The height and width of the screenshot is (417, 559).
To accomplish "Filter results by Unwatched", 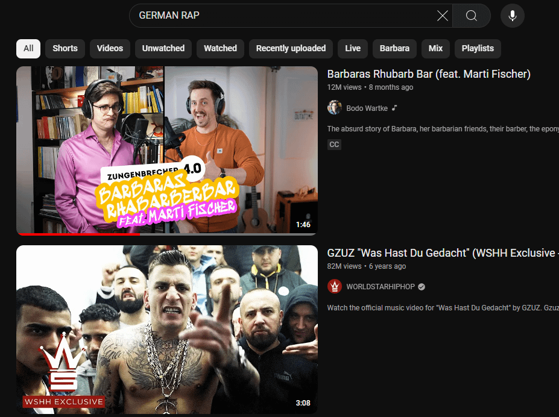I will pyautogui.click(x=163, y=48).
